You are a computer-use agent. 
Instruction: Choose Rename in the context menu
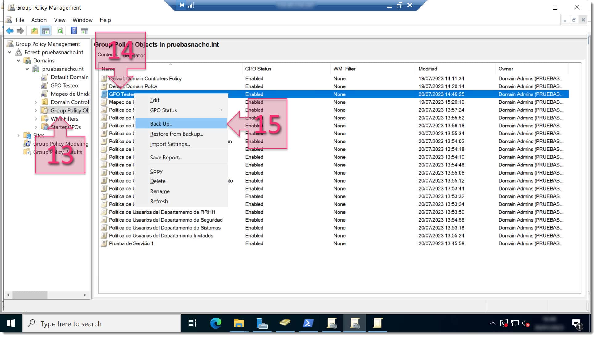click(x=181, y=191)
